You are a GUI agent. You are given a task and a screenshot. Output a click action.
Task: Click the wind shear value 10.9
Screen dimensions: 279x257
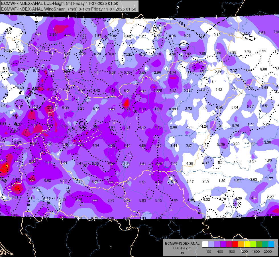pos(81,127)
